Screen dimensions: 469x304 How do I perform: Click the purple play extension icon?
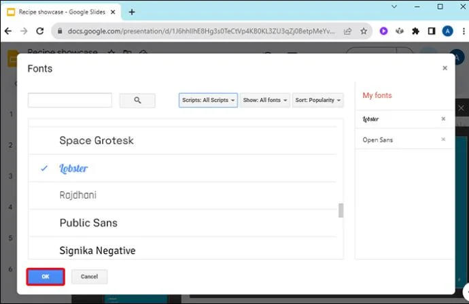pyautogui.click(x=383, y=31)
